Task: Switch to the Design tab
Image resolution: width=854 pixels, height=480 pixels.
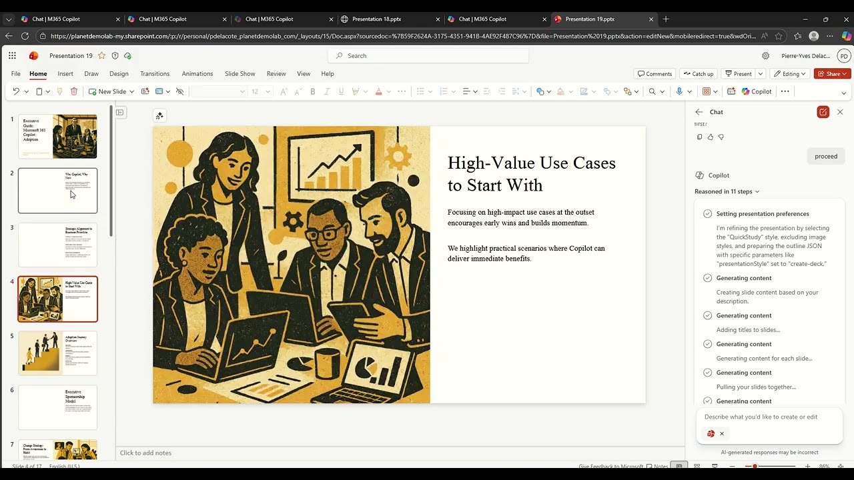Action: coord(119,73)
